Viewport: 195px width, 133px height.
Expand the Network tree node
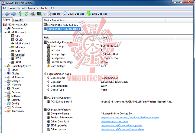pos(5,85)
